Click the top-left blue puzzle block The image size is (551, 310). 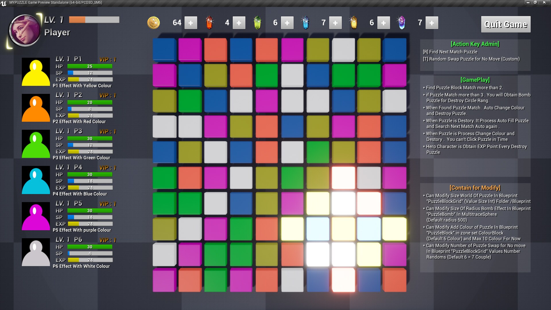pos(164,49)
